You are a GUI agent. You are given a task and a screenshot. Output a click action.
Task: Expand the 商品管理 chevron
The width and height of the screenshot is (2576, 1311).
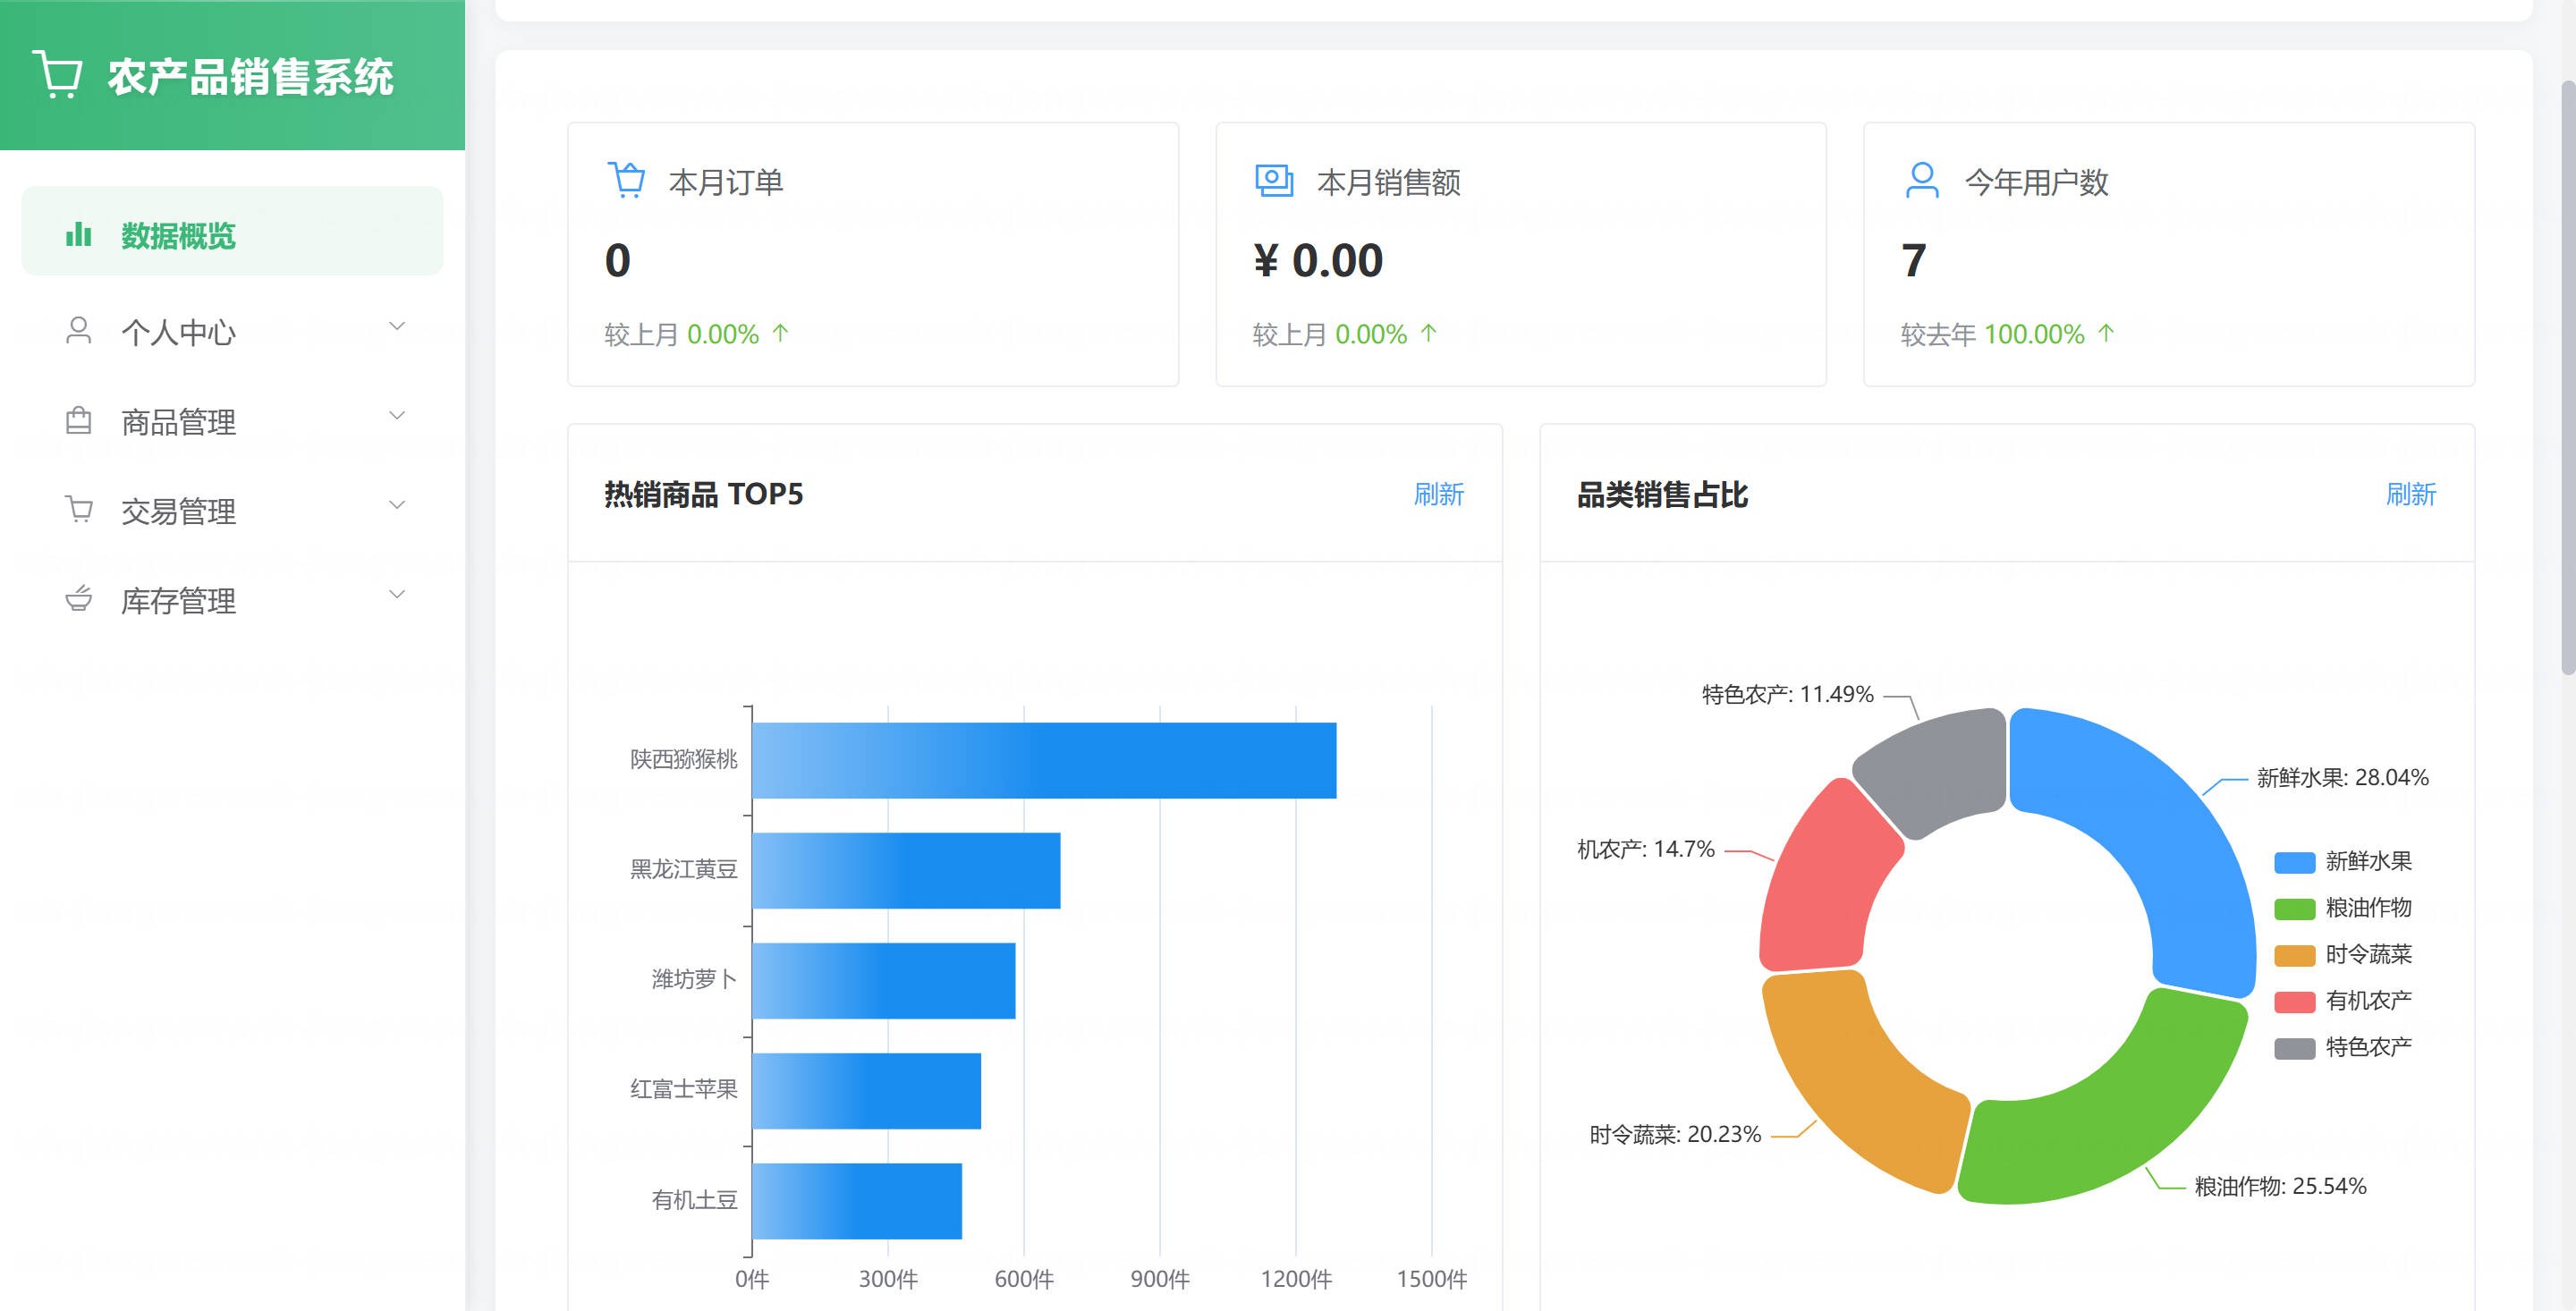point(397,416)
